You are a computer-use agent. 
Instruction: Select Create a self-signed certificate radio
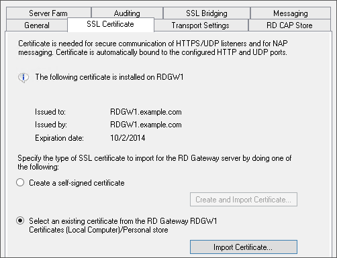20,182
